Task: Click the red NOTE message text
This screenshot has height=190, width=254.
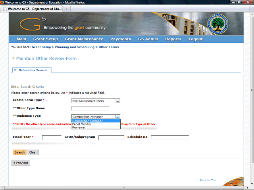Action: 42,124
